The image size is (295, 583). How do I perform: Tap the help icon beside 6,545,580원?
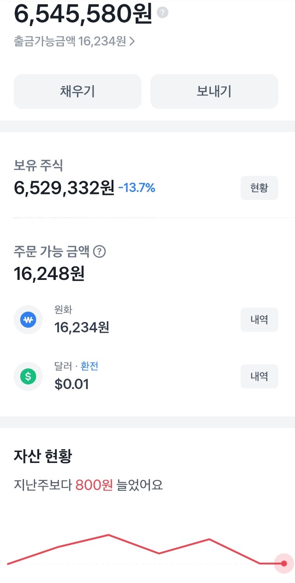(x=162, y=13)
